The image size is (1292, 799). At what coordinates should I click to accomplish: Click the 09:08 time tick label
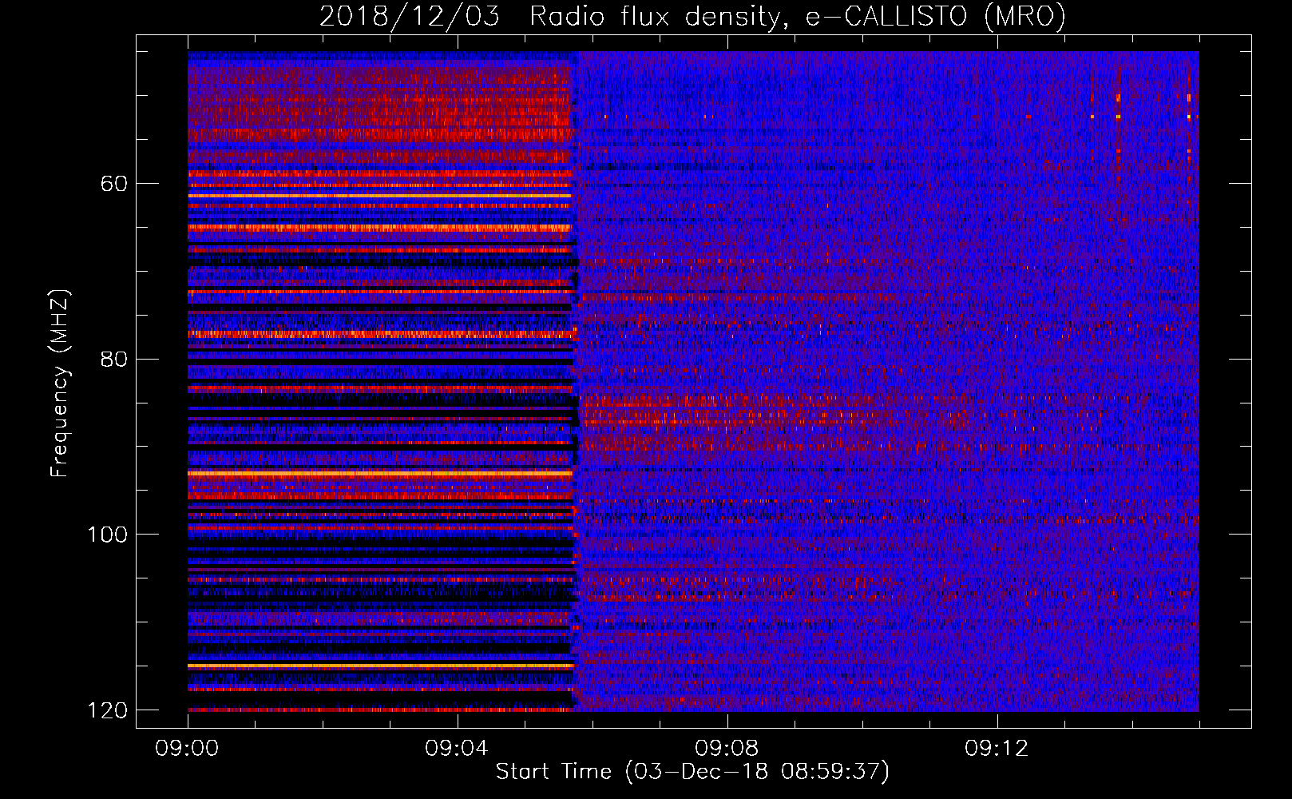point(727,749)
